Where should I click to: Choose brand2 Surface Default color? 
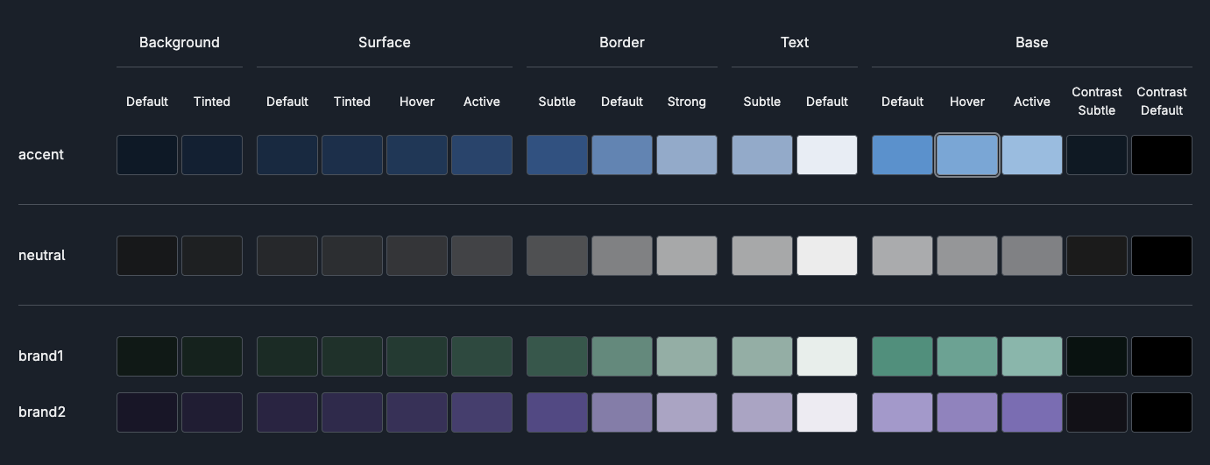(287, 412)
